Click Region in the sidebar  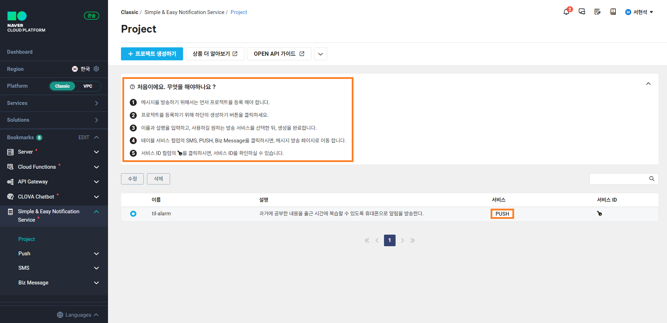tap(15, 69)
